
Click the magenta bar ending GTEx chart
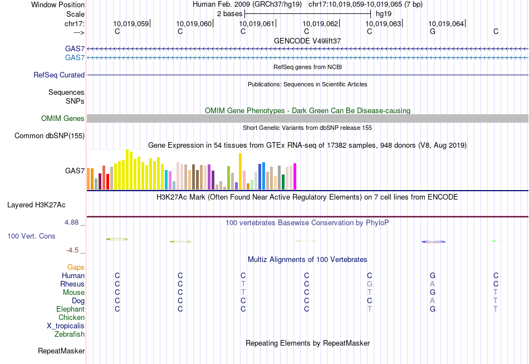(295, 177)
